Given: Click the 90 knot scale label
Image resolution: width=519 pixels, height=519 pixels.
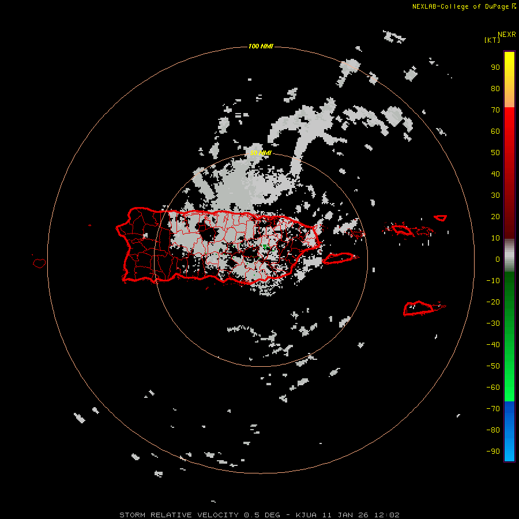Looking at the screenshot, I should point(495,67).
